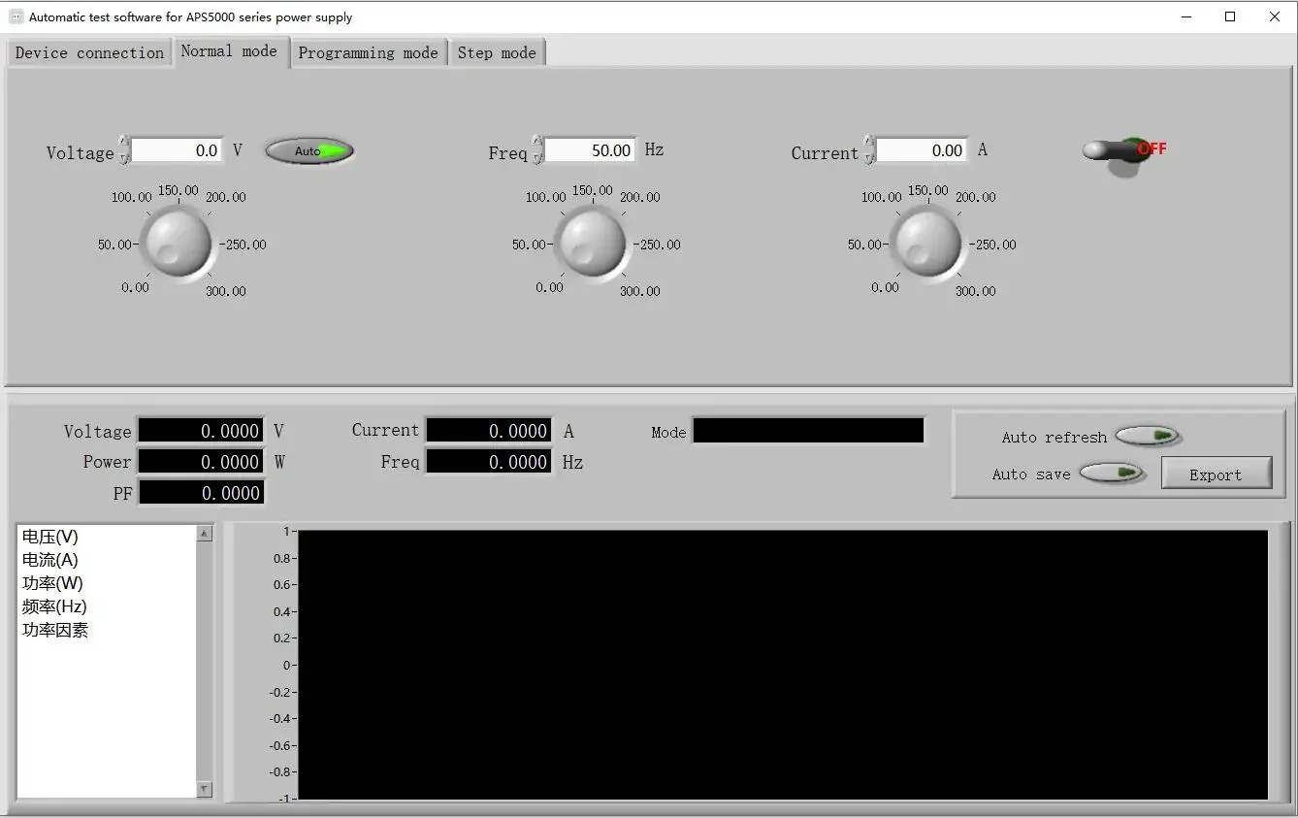1298x818 pixels.
Task: Click the Current setpoint input field
Action: 922,150
